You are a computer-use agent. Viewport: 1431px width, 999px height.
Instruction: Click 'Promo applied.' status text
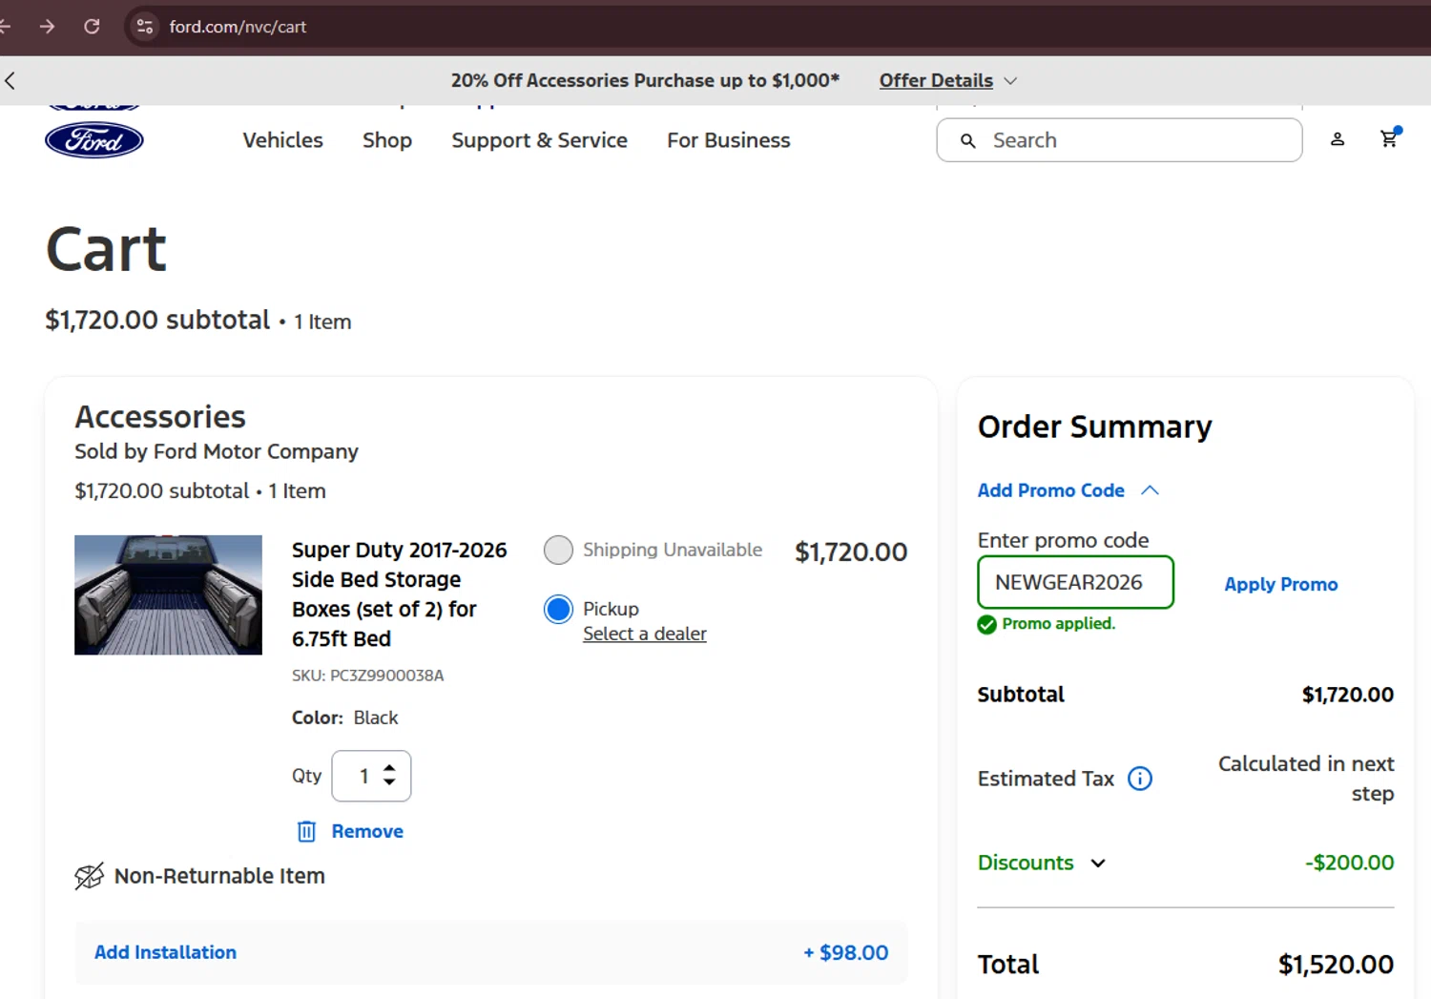click(x=1058, y=623)
